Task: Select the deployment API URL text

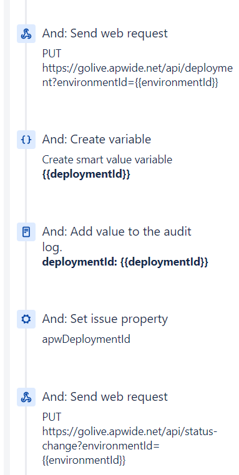Action: [x=137, y=75]
